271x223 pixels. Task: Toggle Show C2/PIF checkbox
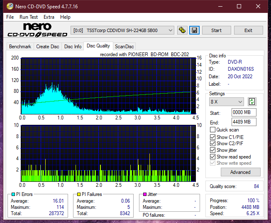(x=212, y=144)
